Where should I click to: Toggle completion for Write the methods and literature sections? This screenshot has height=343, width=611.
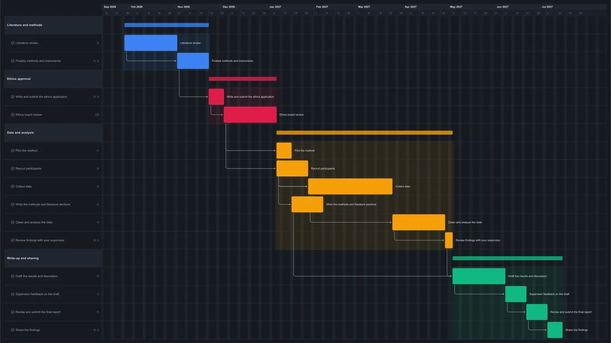tap(13, 204)
